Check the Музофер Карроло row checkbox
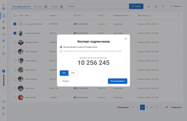 [x=15, y=42]
